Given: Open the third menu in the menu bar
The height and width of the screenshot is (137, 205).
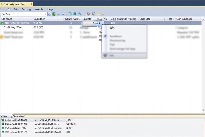Looking at the screenshot, I should [x=16, y=9].
